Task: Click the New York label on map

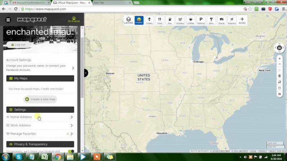Action: (x=265, y=70)
